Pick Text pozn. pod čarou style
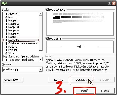Image resolution: width=117 pixels, height=95 pixels. click(21, 60)
